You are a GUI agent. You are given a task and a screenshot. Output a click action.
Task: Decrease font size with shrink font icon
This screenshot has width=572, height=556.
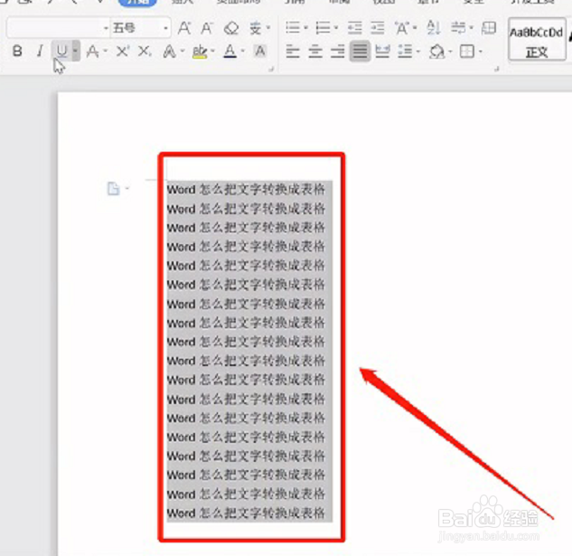[x=207, y=28]
